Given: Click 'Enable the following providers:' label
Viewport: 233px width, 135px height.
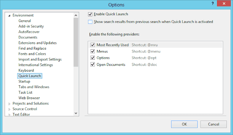Looking at the screenshot, I should pyautogui.click(x=114, y=34).
